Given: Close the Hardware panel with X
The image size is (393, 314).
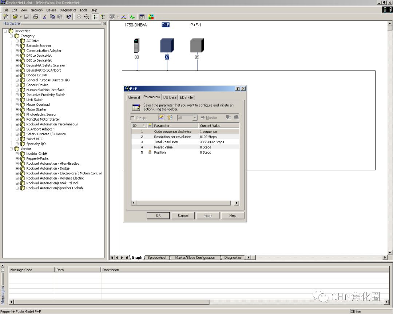Looking at the screenshot, I should coord(104,23).
